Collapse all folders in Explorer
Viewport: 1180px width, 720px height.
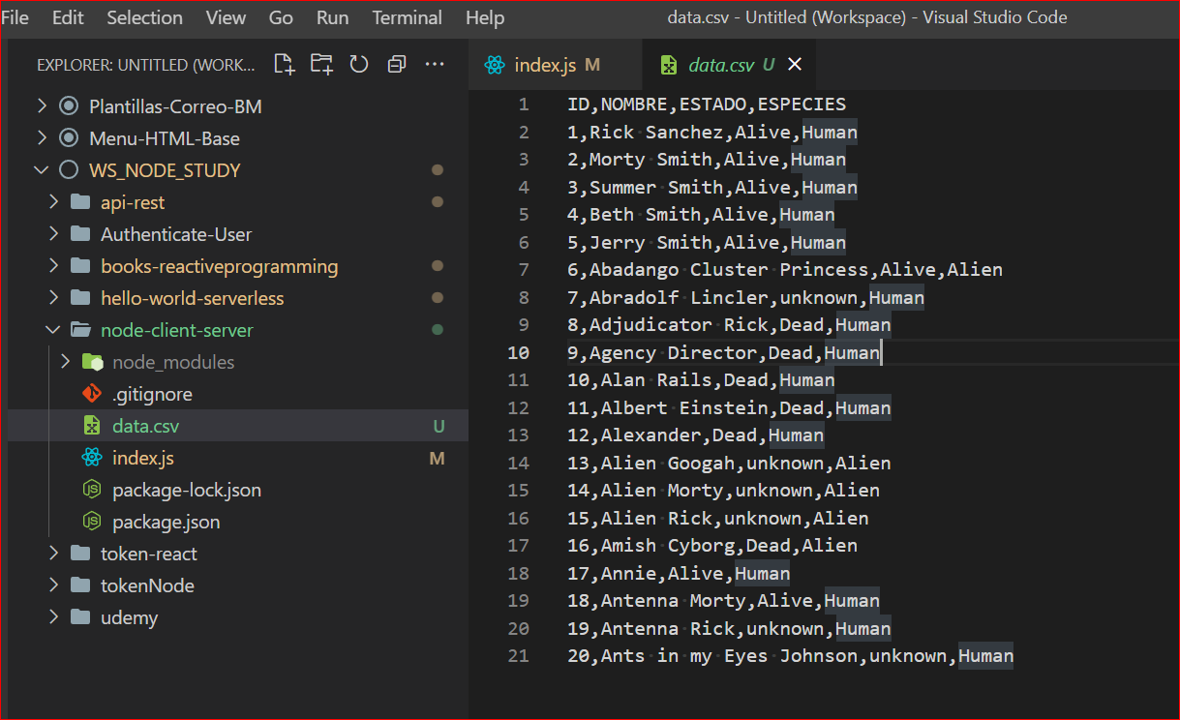(396, 64)
